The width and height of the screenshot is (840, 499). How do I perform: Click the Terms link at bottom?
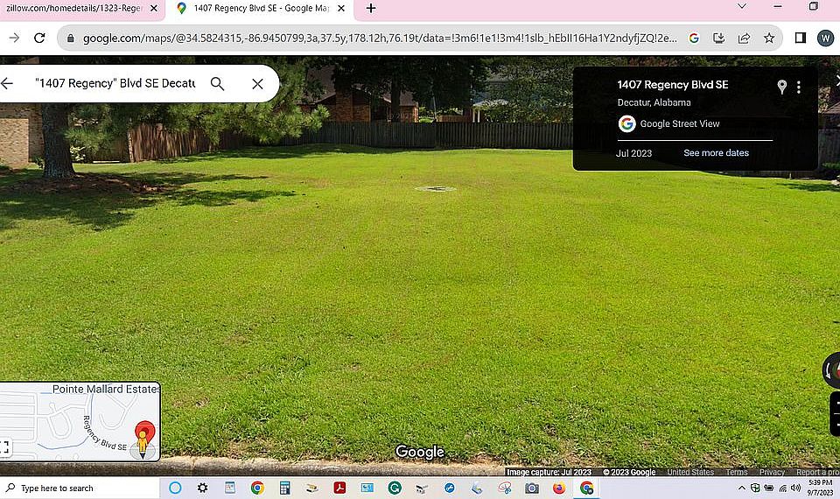[736, 473]
